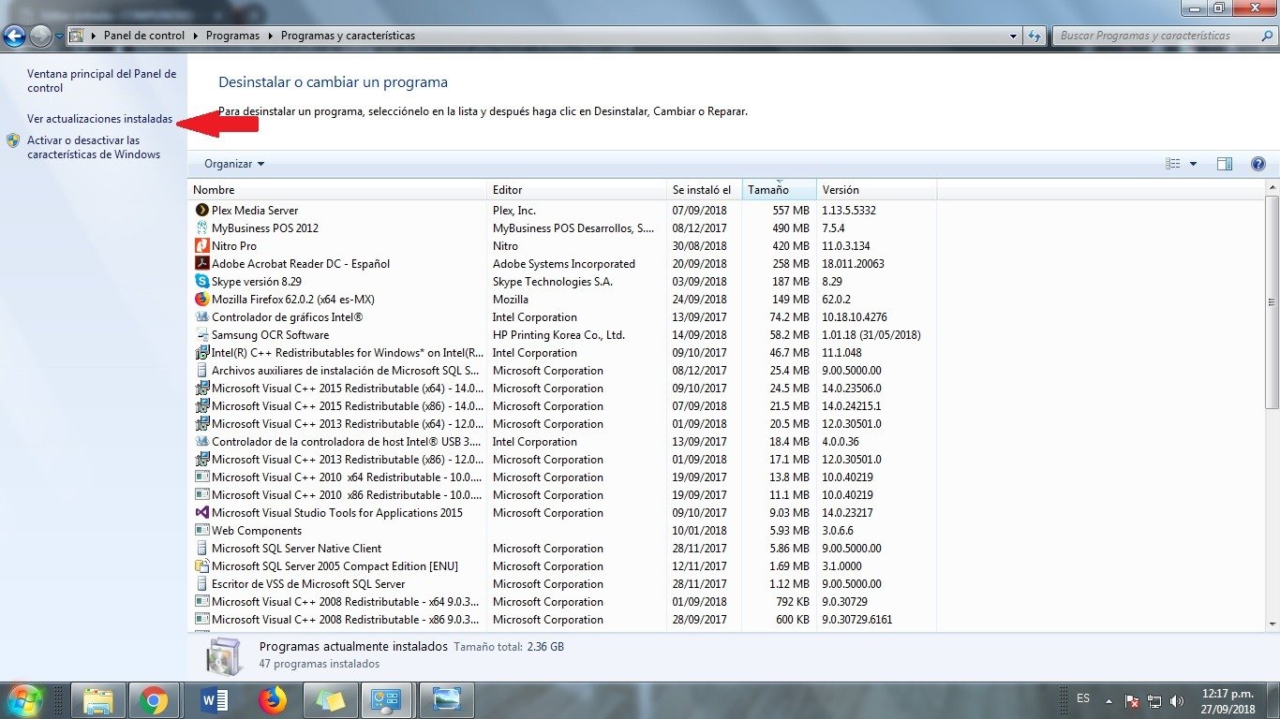The height and width of the screenshot is (719, 1280).
Task: Click the vertical scrollbar thumb of program list
Action: coord(1272,301)
